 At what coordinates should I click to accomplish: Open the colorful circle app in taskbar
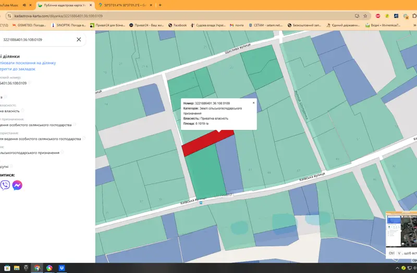[x=50, y=268]
